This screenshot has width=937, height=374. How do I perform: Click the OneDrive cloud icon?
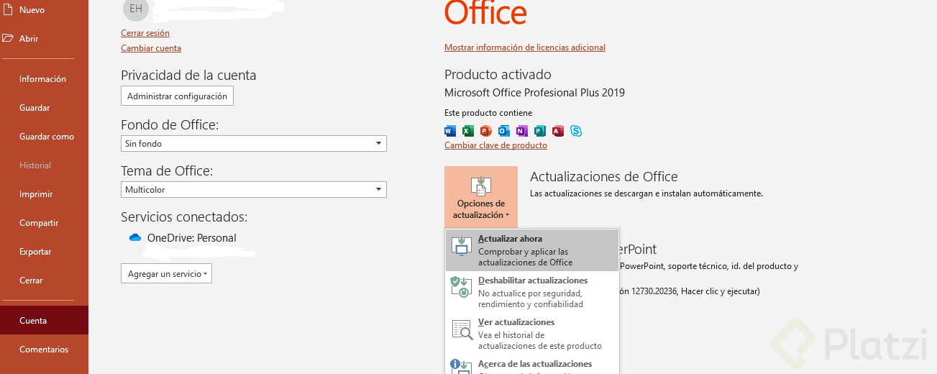tap(135, 238)
